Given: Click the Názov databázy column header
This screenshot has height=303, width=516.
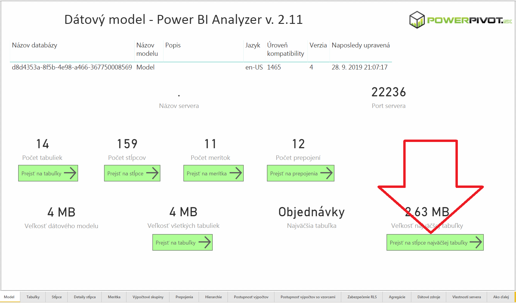Looking at the screenshot, I should tap(35, 45).
